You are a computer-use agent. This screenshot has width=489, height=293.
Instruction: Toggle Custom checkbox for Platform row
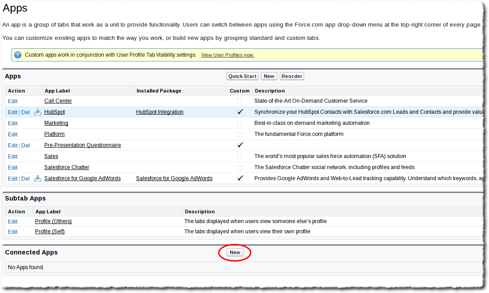(x=239, y=135)
